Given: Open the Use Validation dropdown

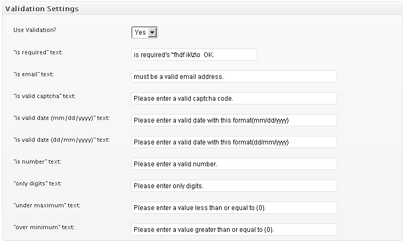Looking at the screenshot, I should (x=145, y=33).
